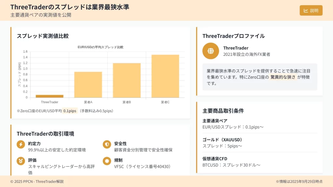Click the lightning bolt icon for 約定力

tap(21, 144)
